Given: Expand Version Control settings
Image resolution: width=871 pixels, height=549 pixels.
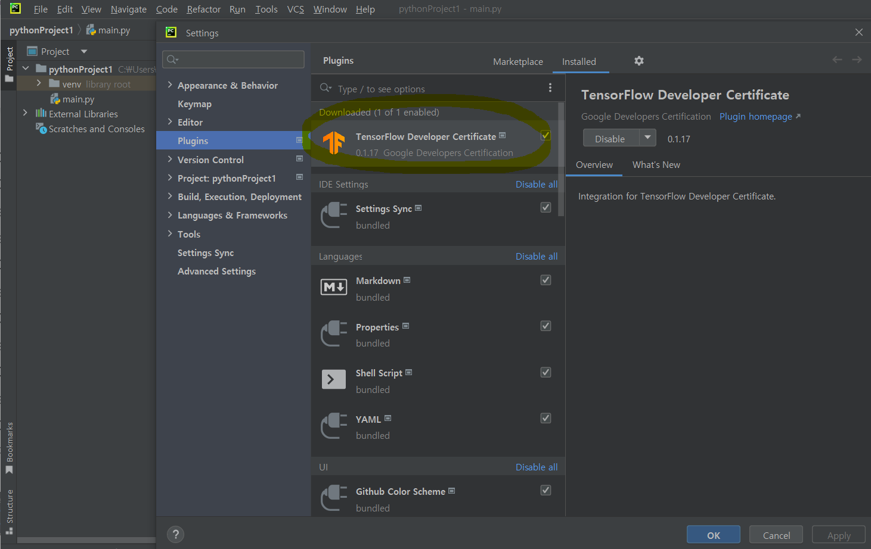Looking at the screenshot, I should pyautogui.click(x=170, y=159).
